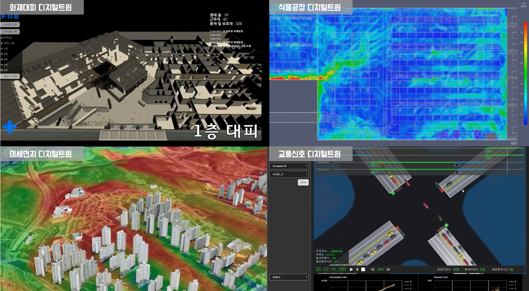Select the 지하 1층 floor option
529x291 pixels.
pos(2,43)
